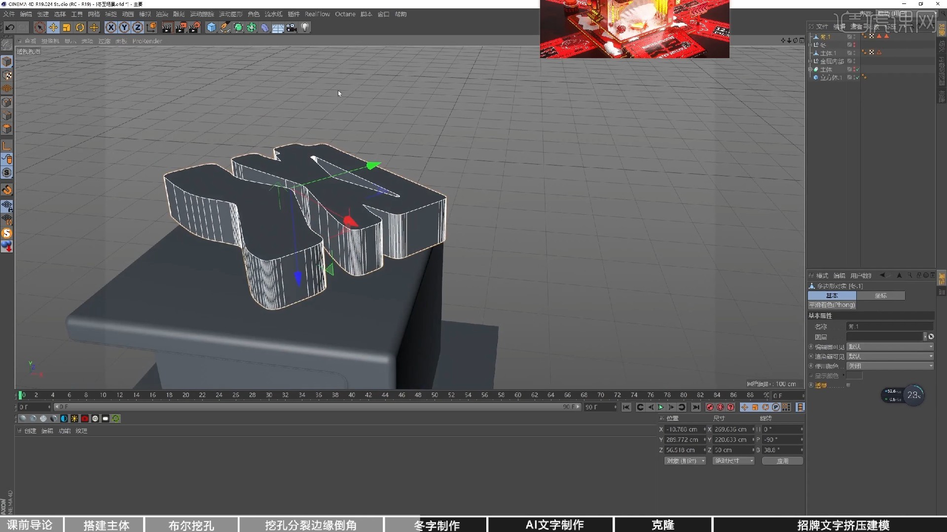Toggle position keyframe recording

coord(745,407)
